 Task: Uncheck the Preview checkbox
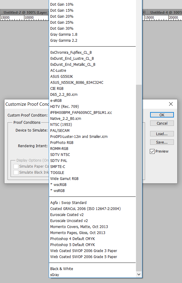coord(152,151)
